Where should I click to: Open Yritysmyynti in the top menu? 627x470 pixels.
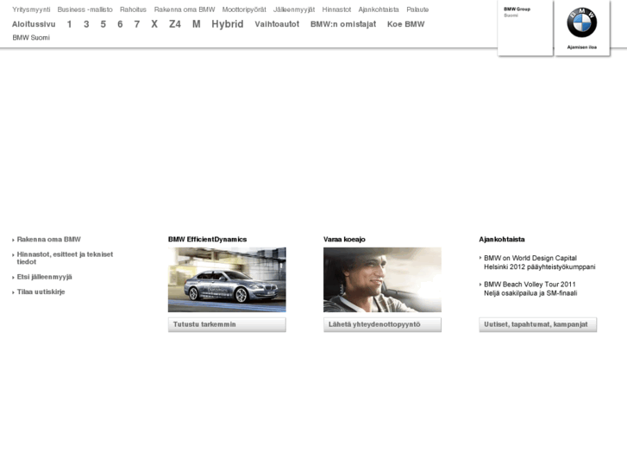point(31,9)
